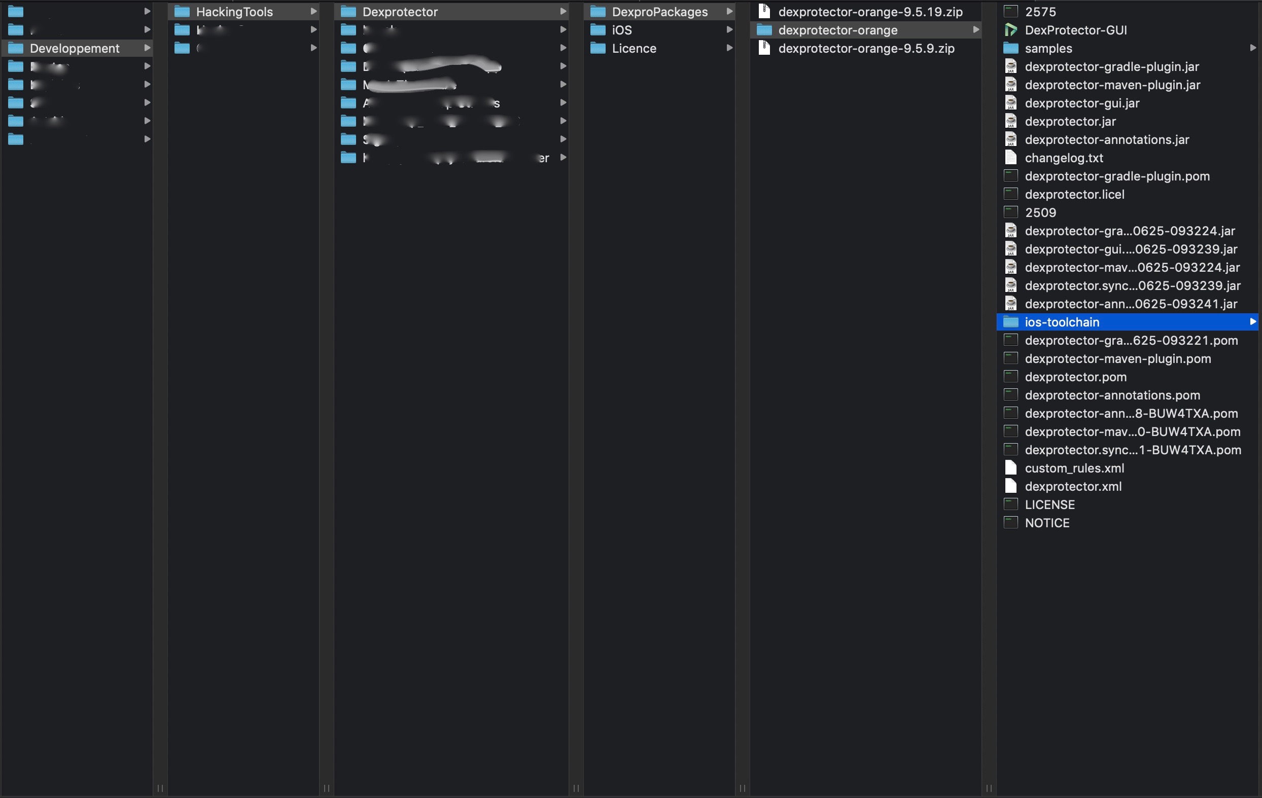Image resolution: width=1262 pixels, height=798 pixels.
Task: Click the changelog.txt document icon
Action: pyautogui.click(x=1010, y=158)
